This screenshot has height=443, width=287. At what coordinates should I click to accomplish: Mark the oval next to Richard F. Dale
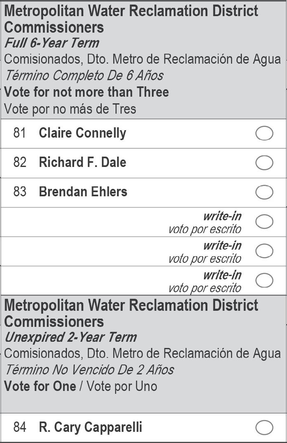coord(264,163)
